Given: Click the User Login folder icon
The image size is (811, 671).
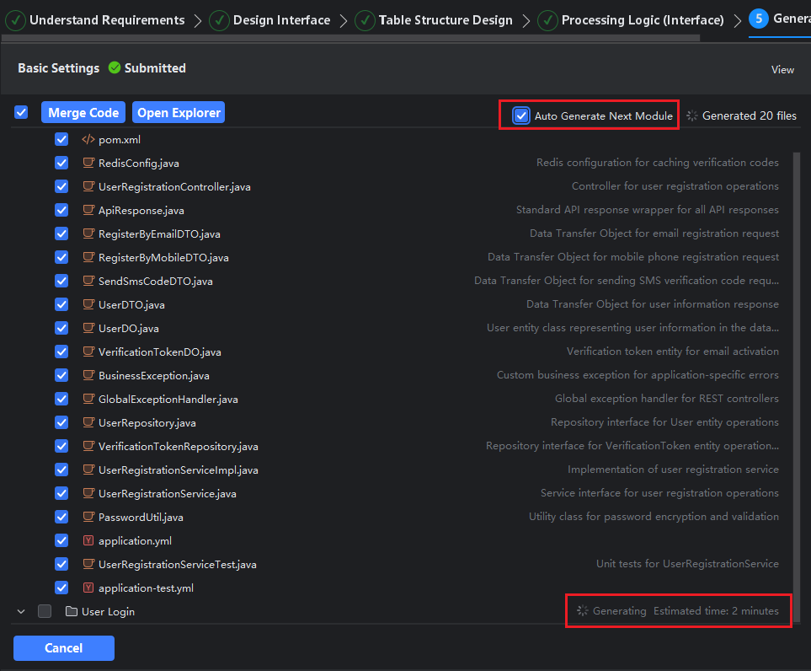Looking at the screenshot, I should pos(72,611).
